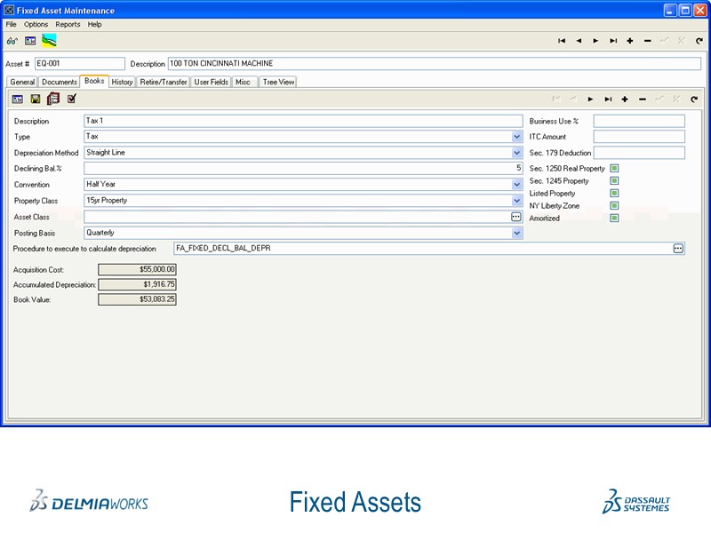Expand the Property Class dropdown list

point(516,201)
